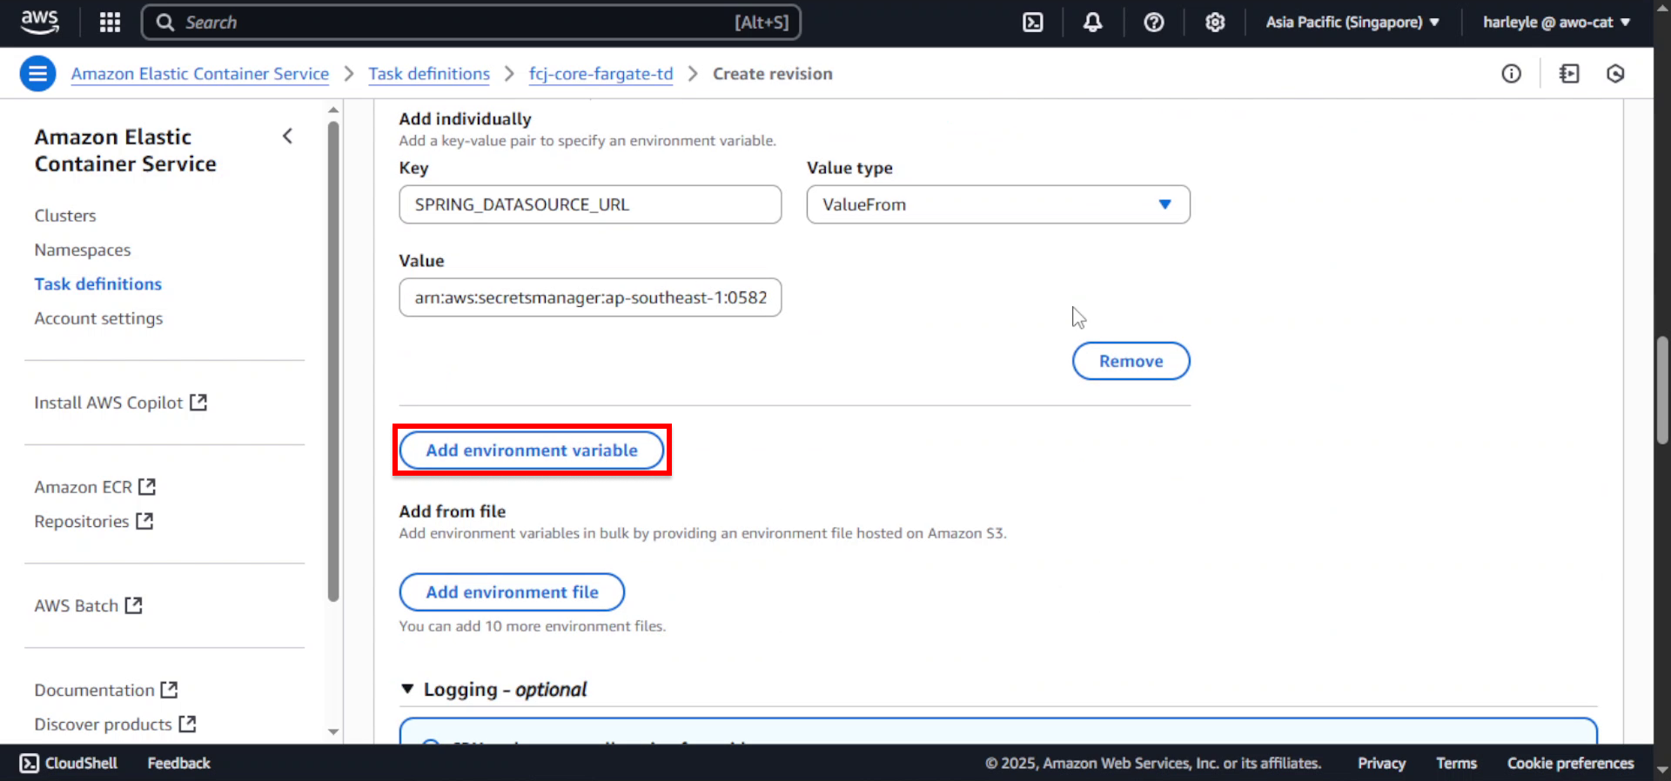Screen dimensions: 1671x781
Task: Open Task definitions in the sidebar
Action: [98, 284]
